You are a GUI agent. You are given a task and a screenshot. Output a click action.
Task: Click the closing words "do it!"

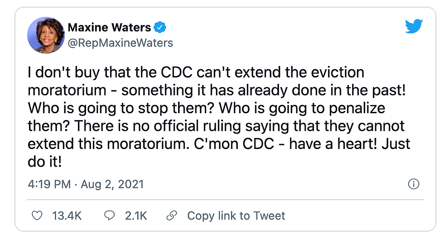tap(45, 162)
